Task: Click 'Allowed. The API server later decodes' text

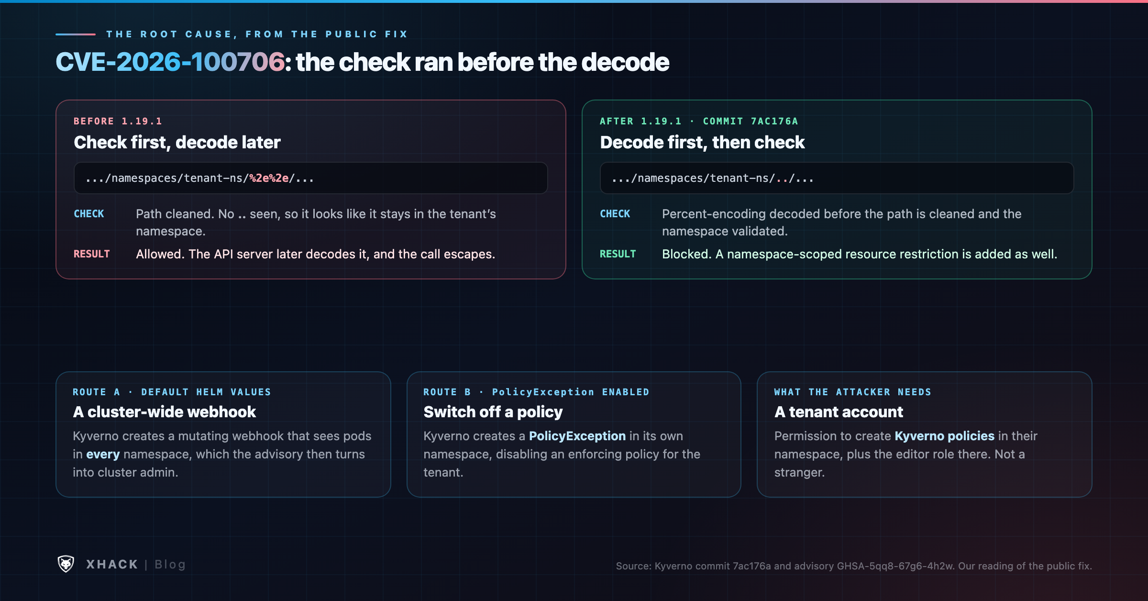Action: pos(316,254)
